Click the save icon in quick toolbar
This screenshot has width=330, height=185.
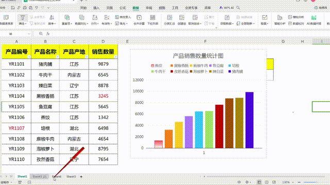[13, 8]
